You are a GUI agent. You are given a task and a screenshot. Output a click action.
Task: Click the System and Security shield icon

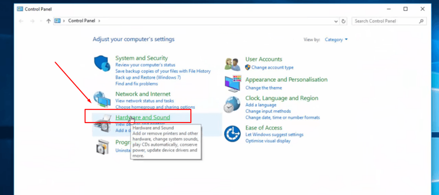102,63
